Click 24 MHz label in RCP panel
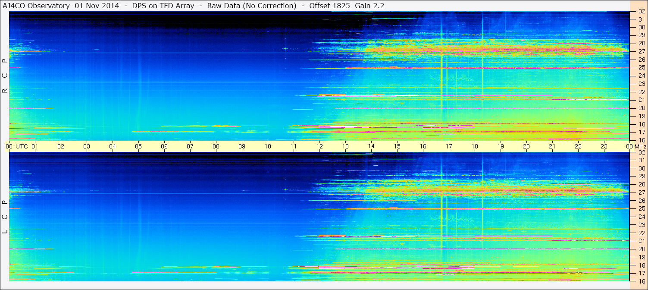This screenshot has height=290, width=648. (641, 76)
